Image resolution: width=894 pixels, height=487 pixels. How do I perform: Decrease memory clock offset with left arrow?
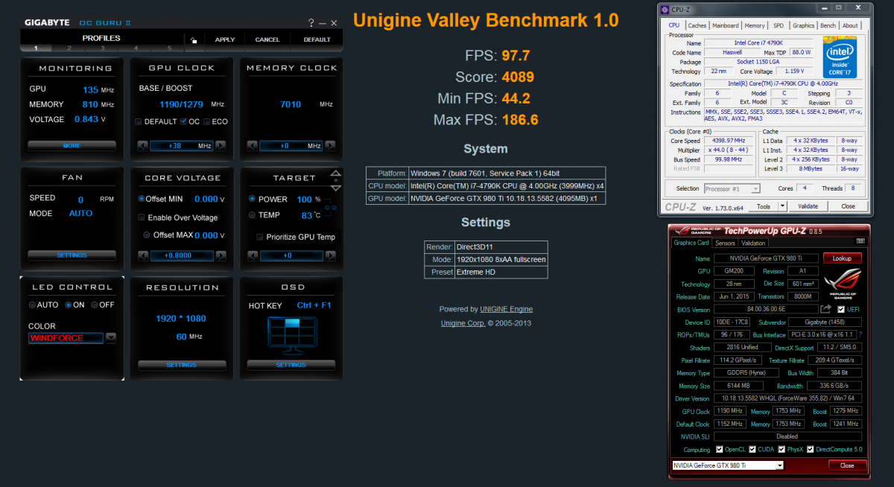[252, 146]
